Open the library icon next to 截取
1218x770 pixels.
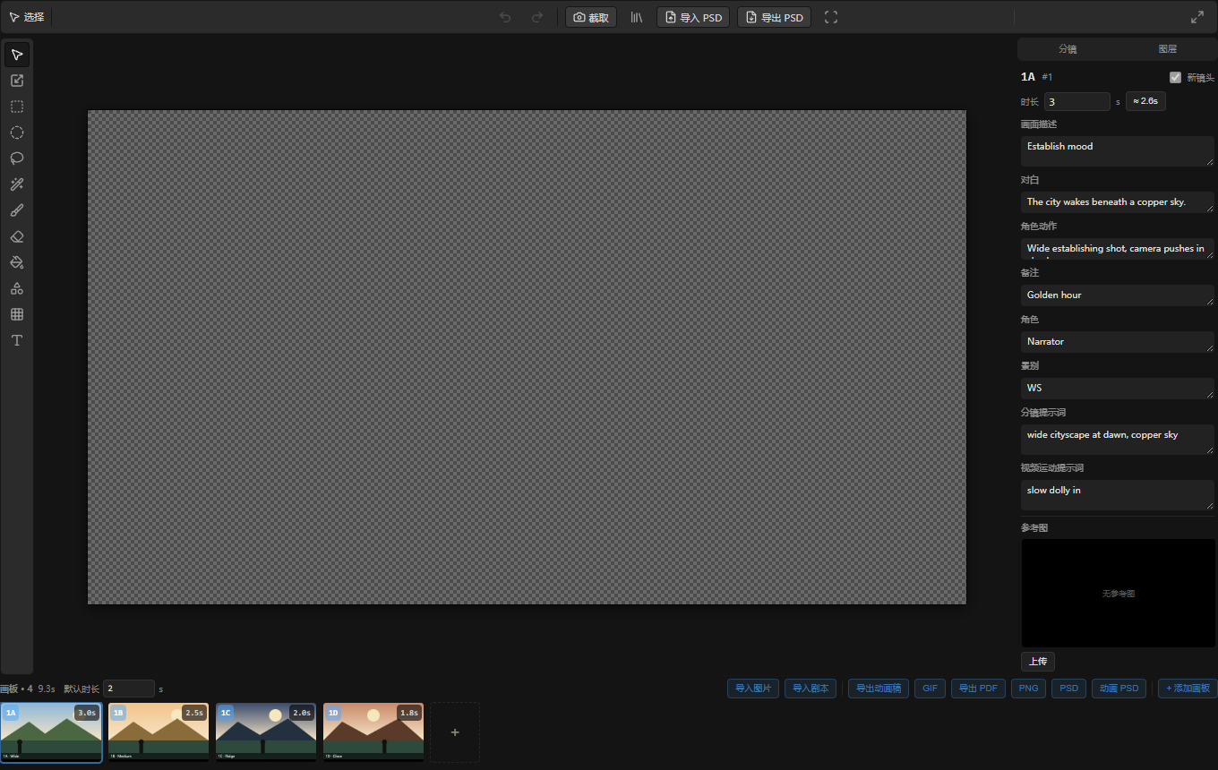click(637, 17)
